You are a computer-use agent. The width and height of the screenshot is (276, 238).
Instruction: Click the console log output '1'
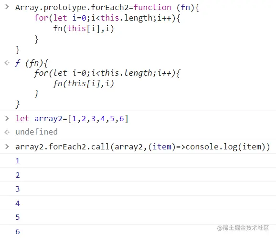tap(18, 161)
